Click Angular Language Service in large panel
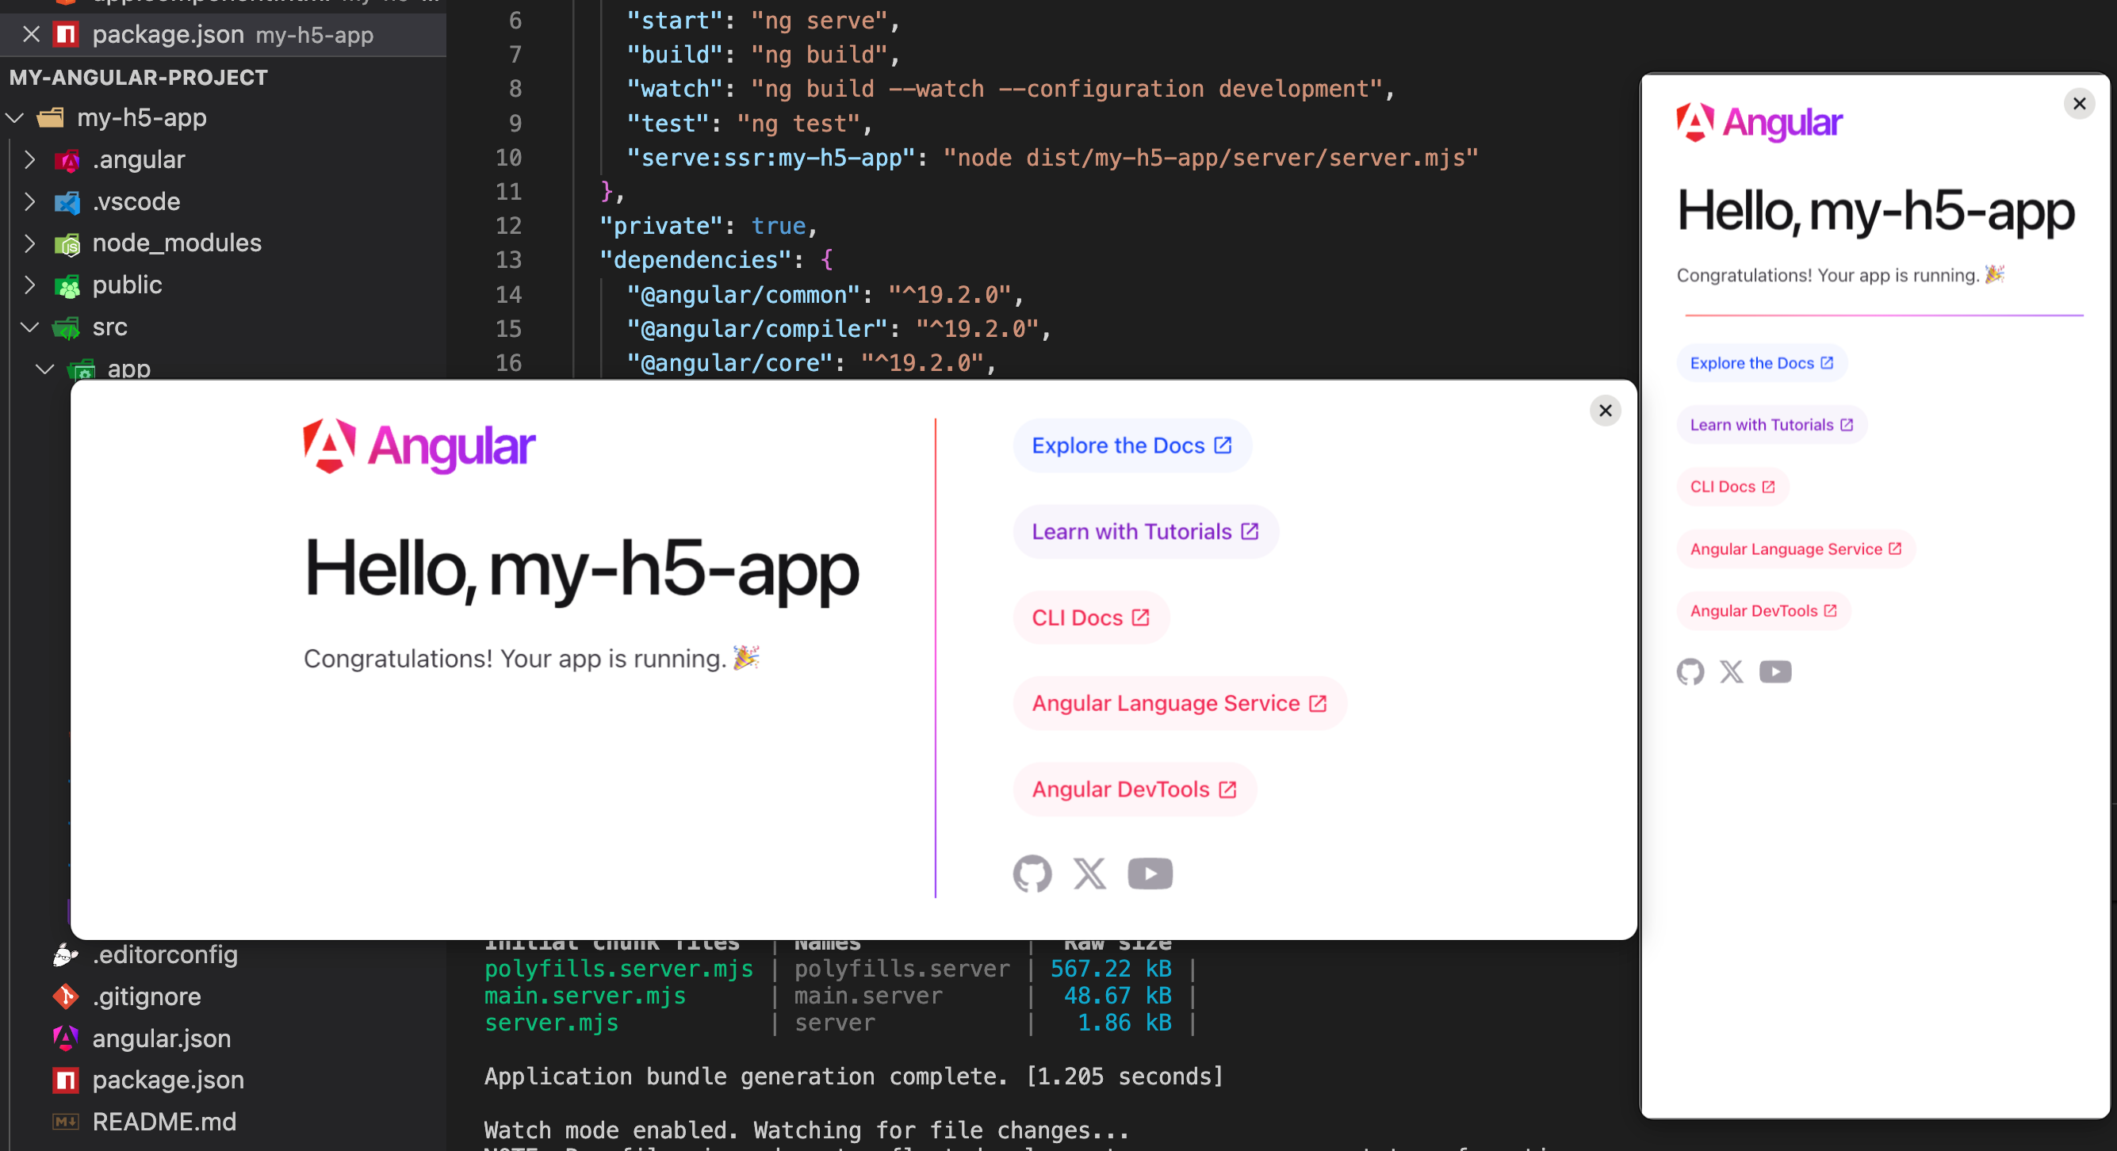This screenshot has width=2117, height=1151. pos(1178,703)
